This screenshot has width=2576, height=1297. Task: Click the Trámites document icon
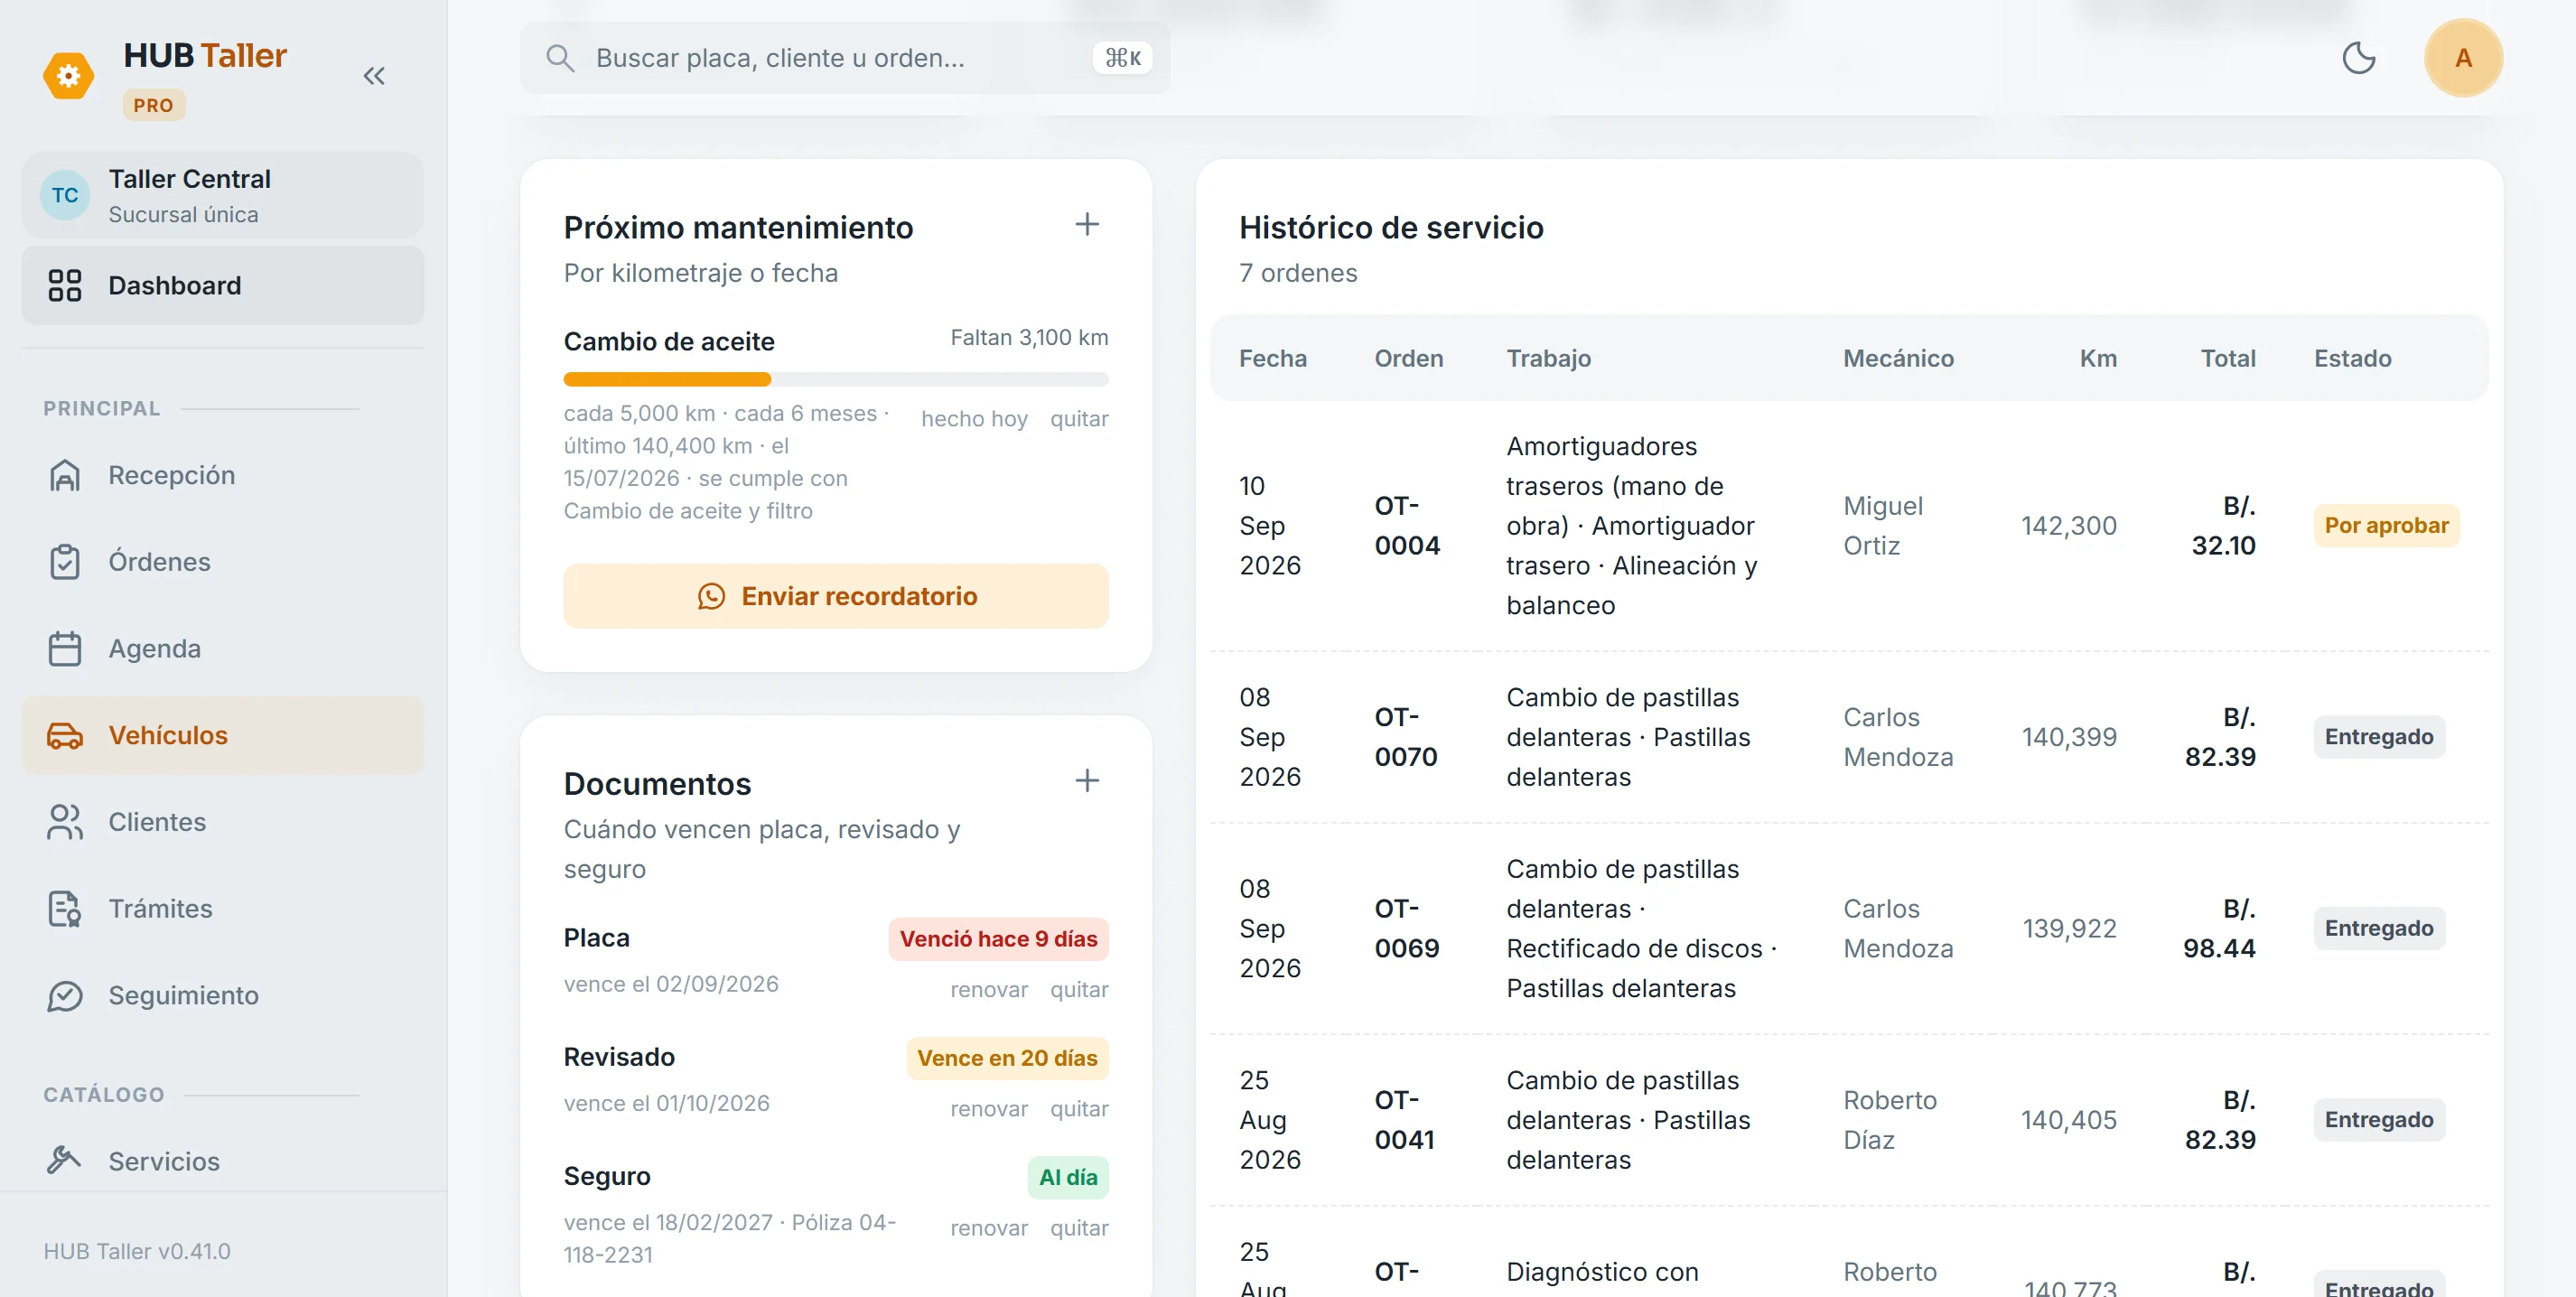coord(65,908)
